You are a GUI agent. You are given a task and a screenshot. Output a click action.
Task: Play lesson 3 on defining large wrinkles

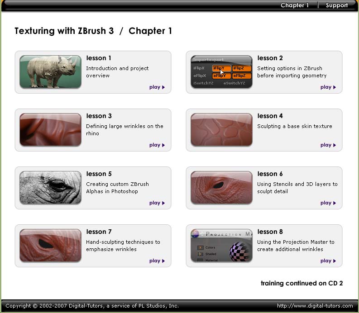[157, 145]
